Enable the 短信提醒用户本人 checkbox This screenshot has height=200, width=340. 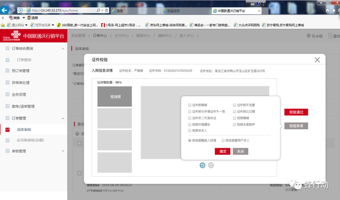point(223,140)
